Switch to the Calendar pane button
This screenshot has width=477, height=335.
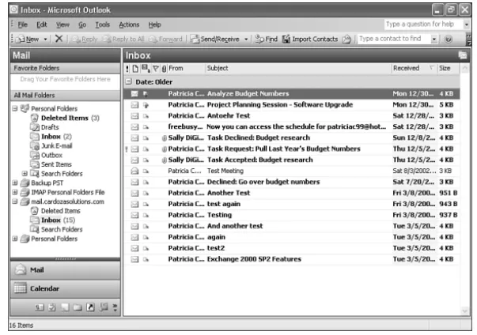coord(65,288)
